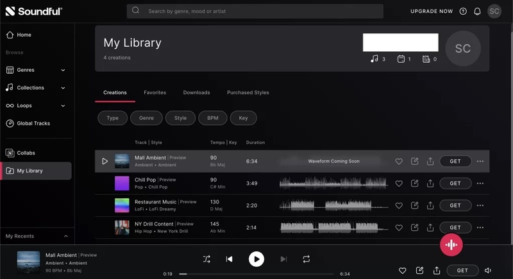Favorite the Mall Ambient track row
The height and width of the screenshot is (279, 513).
398,162
